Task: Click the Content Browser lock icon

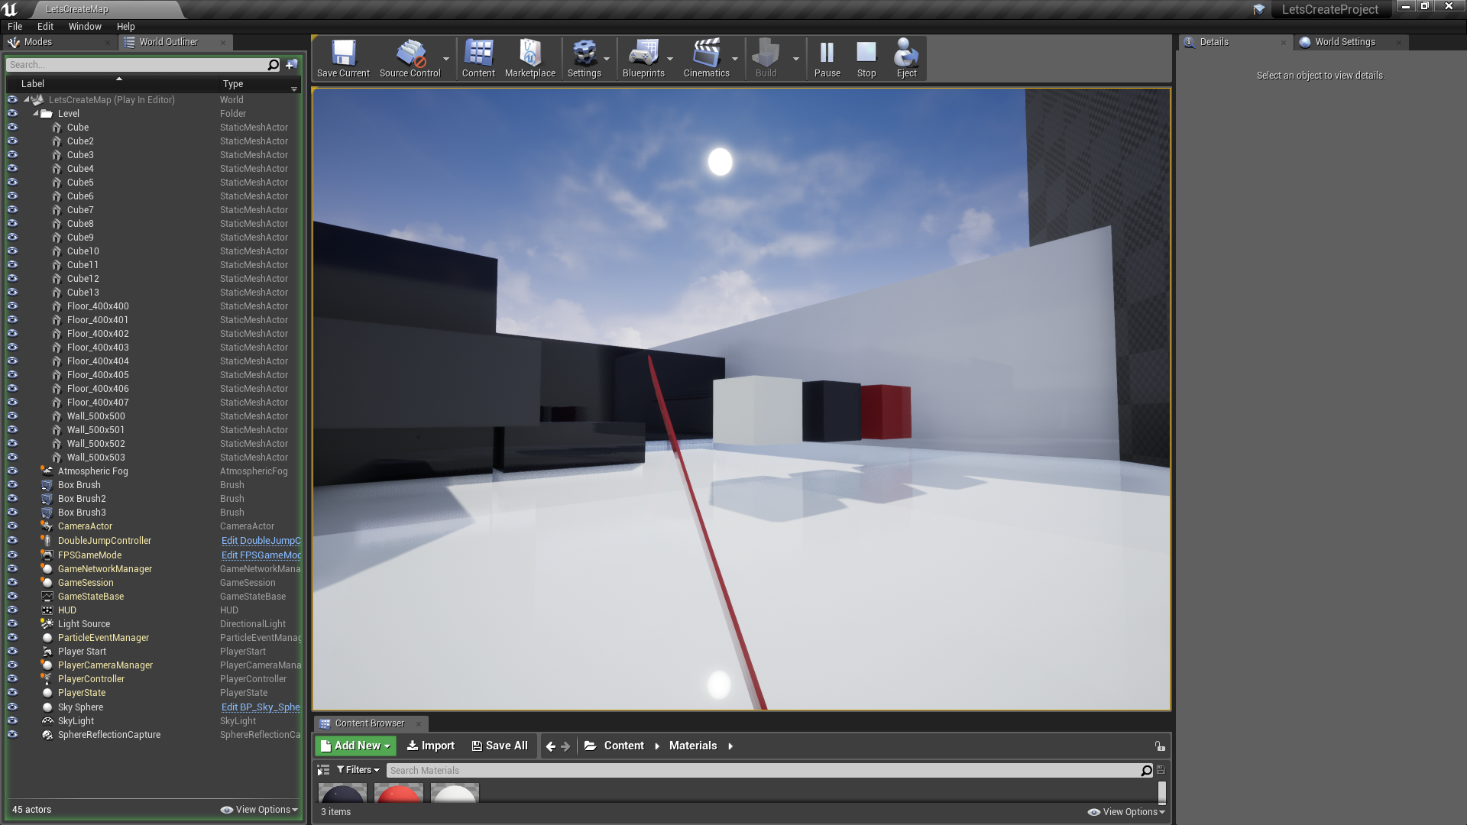Action: 1160,746
